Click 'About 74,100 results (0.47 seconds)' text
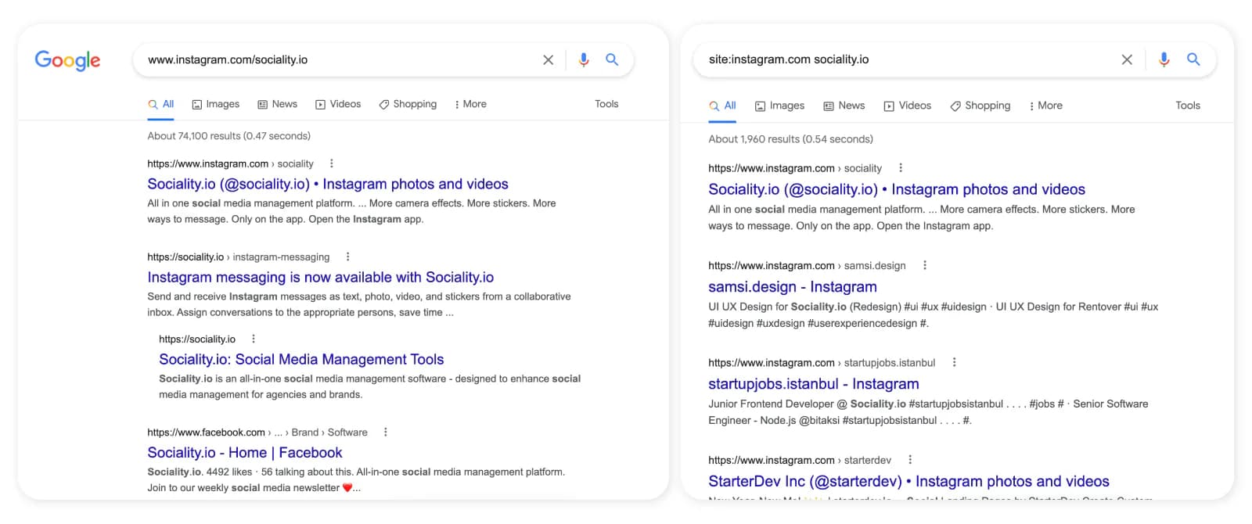 pos(229,136)
